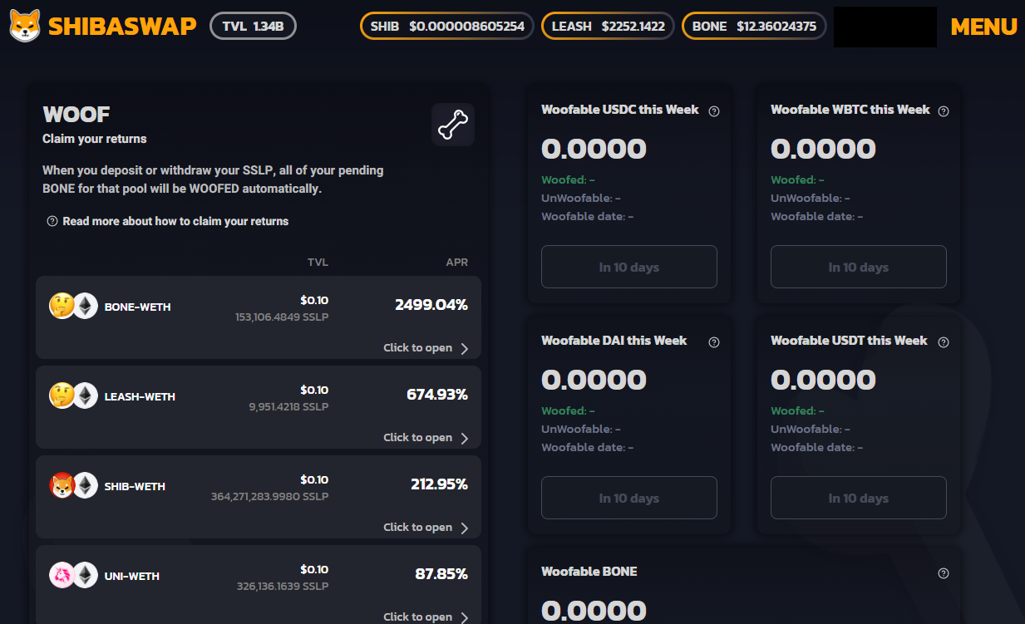Click the UNI-WETH pair token icons

73,575
